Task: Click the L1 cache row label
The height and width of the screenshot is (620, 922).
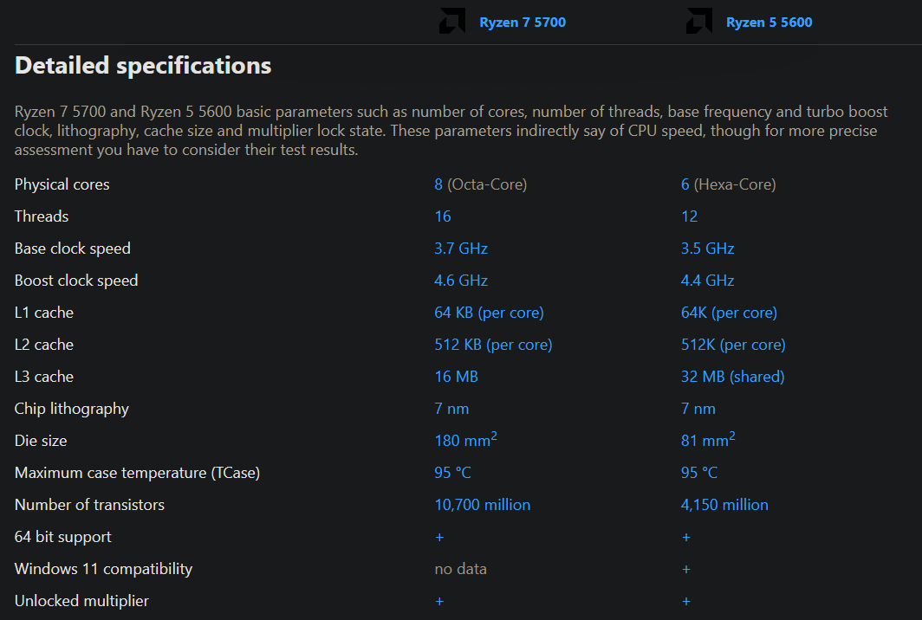Action: [44, 313]
